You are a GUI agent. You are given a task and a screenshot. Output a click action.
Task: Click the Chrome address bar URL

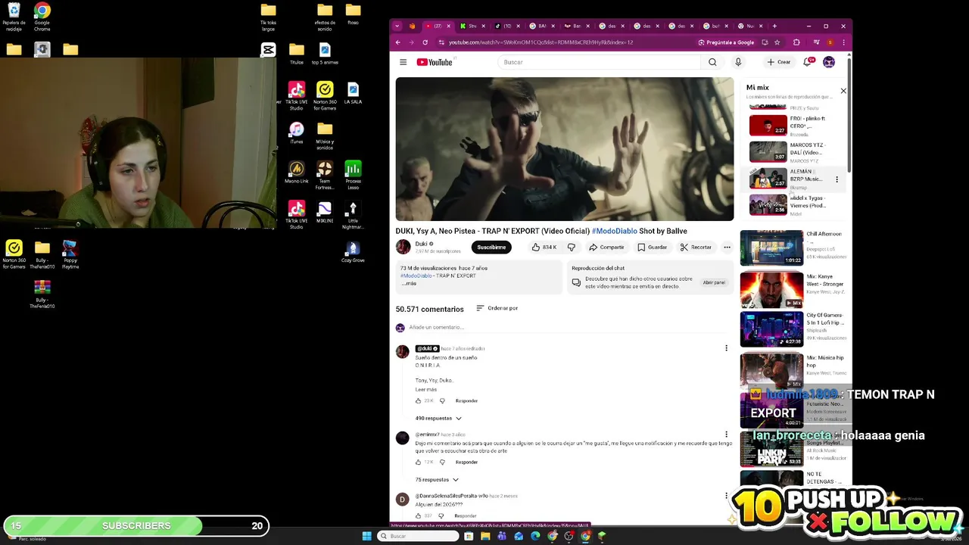541,42
